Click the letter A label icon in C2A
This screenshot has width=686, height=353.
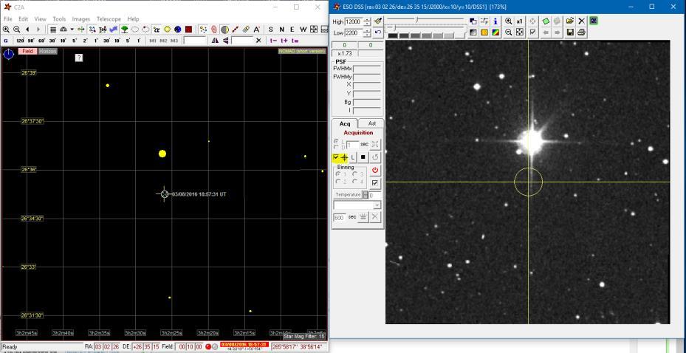(257, 30)
